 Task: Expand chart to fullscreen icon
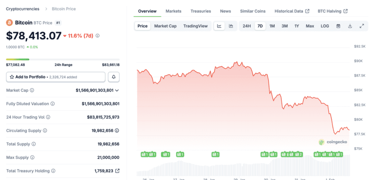[x=362, y=26]
